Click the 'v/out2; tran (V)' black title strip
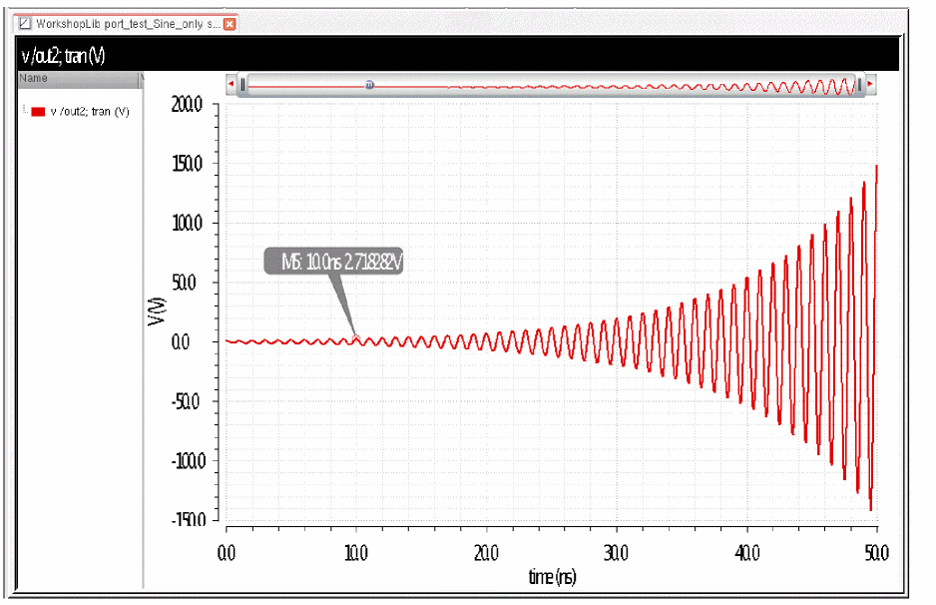The width and height of the screenshot is (936, 605). point(457,55)
